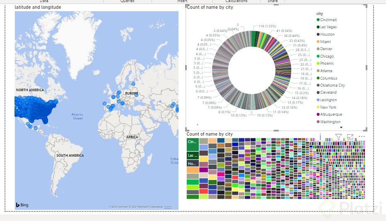
Task: Click the '12 (0.16%)' donut data label
Action: coord(289,107)
